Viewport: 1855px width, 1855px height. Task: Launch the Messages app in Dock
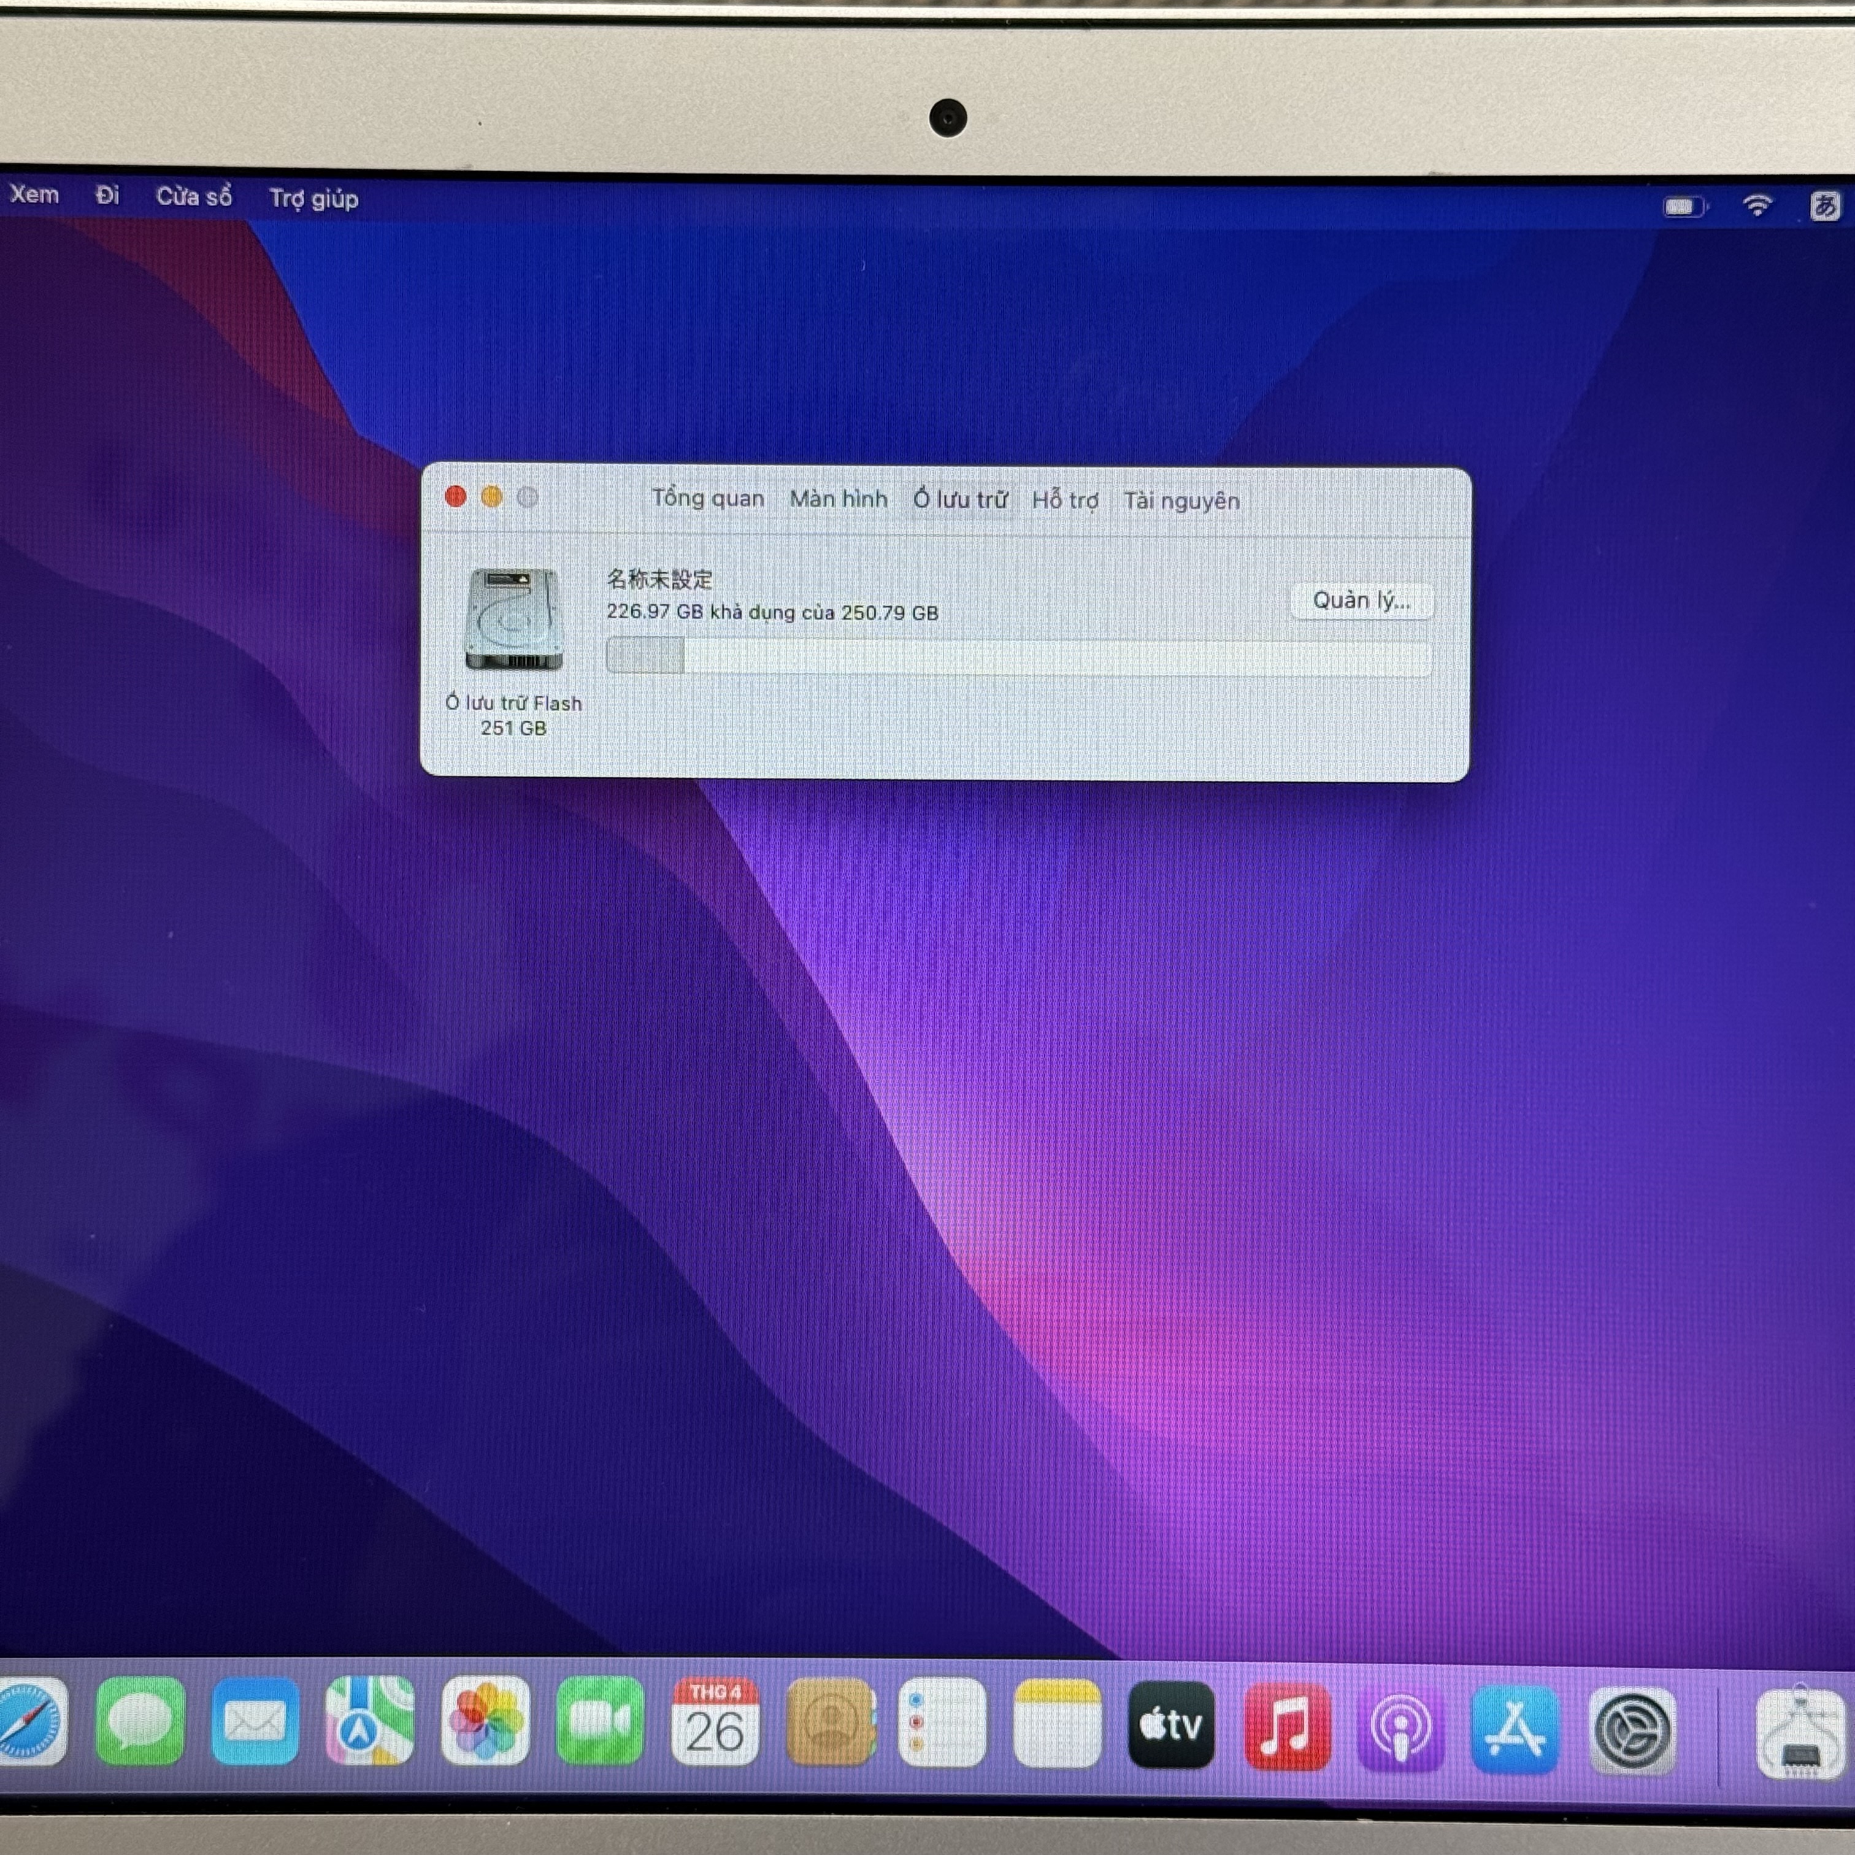coord(140,1722)
